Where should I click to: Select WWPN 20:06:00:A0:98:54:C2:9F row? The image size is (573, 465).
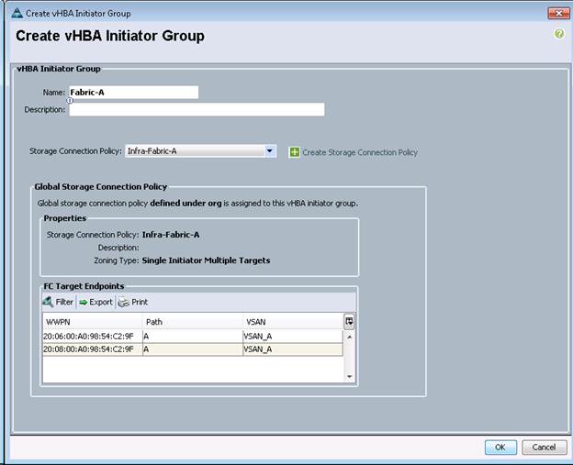click(x=193, y=337)
